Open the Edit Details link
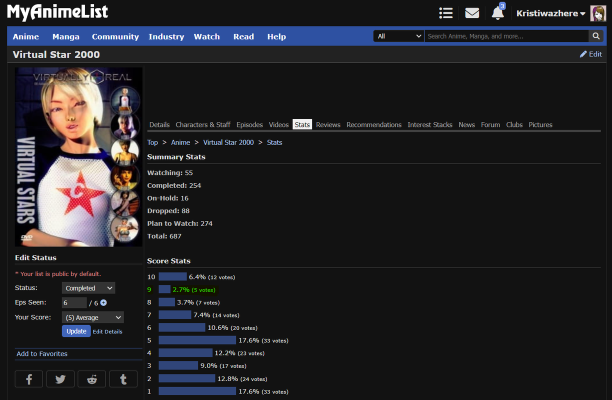Screen dimensions: 612x400 [x=107, y=331]
